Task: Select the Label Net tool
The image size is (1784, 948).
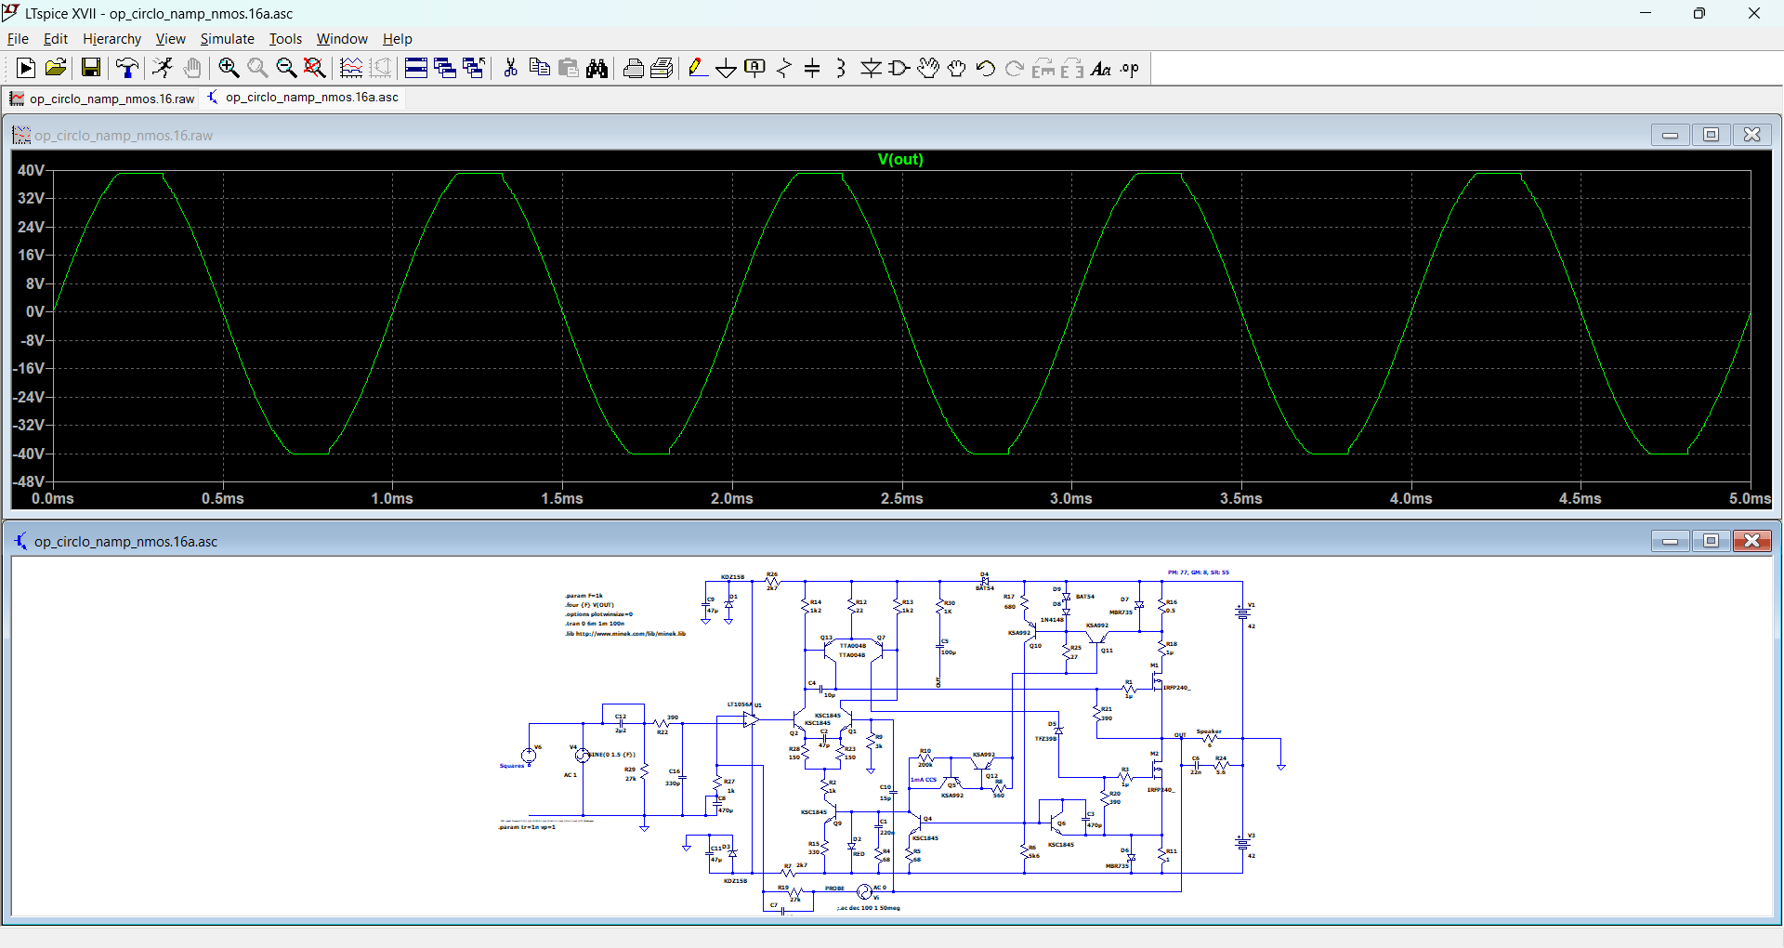Action: 755,68
